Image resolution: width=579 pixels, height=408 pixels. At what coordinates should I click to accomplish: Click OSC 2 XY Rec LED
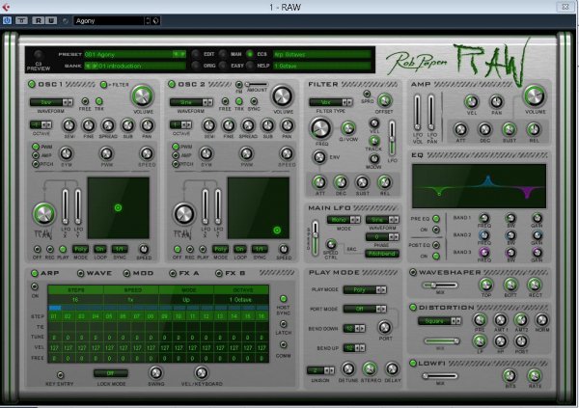(190, 249)
